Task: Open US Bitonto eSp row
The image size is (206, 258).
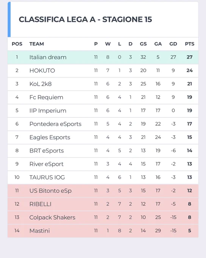Action: pyautogui.click(x=103, y=191)
